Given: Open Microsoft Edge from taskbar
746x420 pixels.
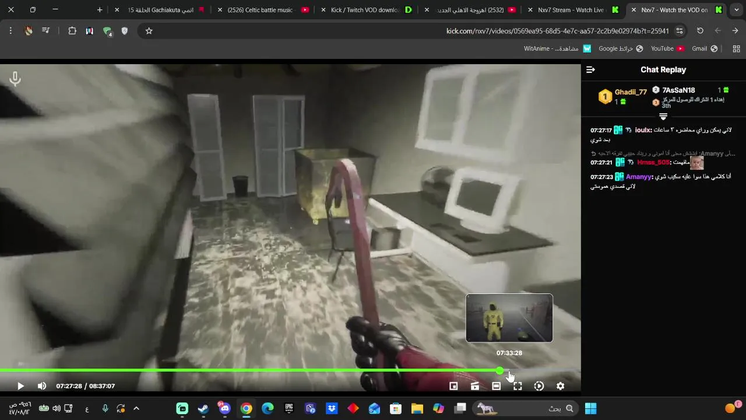Looking at the screenshot, I should point(268,408).
